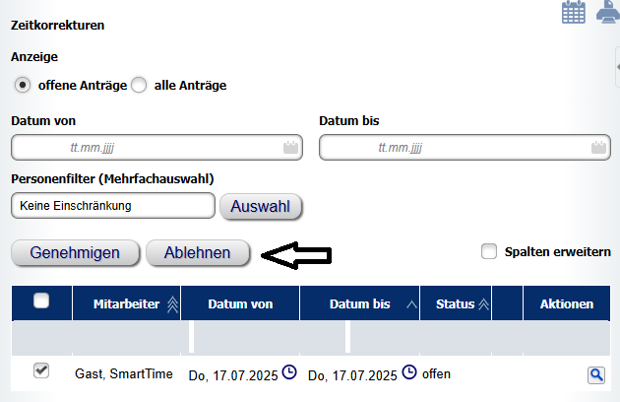Sort by Mitarbeiter column arrows
The height and width of the screenshot is (402, 620).
coord(172,304)
